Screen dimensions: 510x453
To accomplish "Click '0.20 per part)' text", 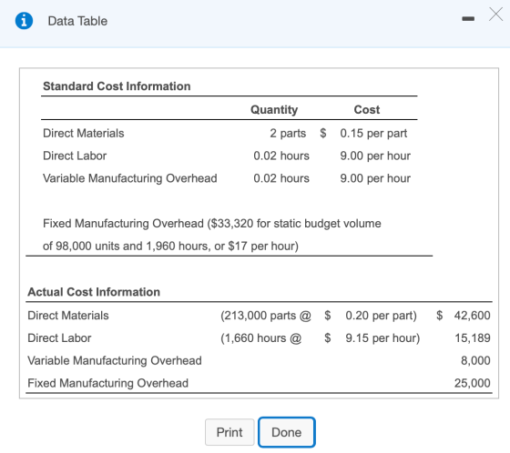I will pos(381,316).
